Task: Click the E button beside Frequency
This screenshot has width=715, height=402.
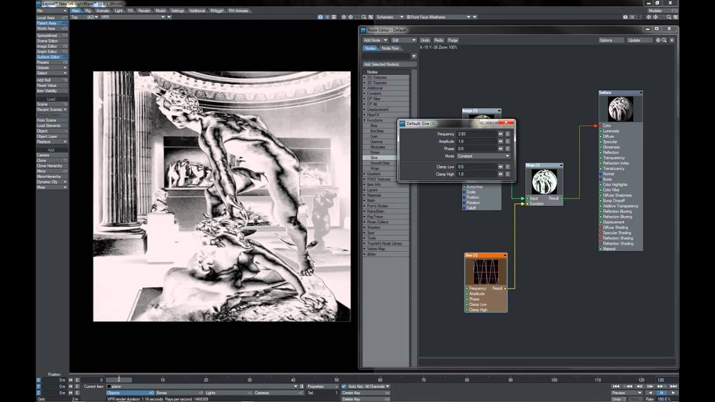Action: click(508, 134)
